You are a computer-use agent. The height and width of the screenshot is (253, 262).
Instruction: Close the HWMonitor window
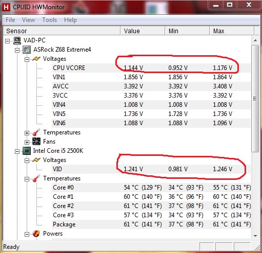coord(249,5)
